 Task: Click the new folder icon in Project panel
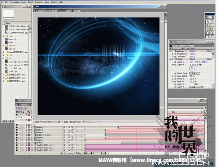9,121
